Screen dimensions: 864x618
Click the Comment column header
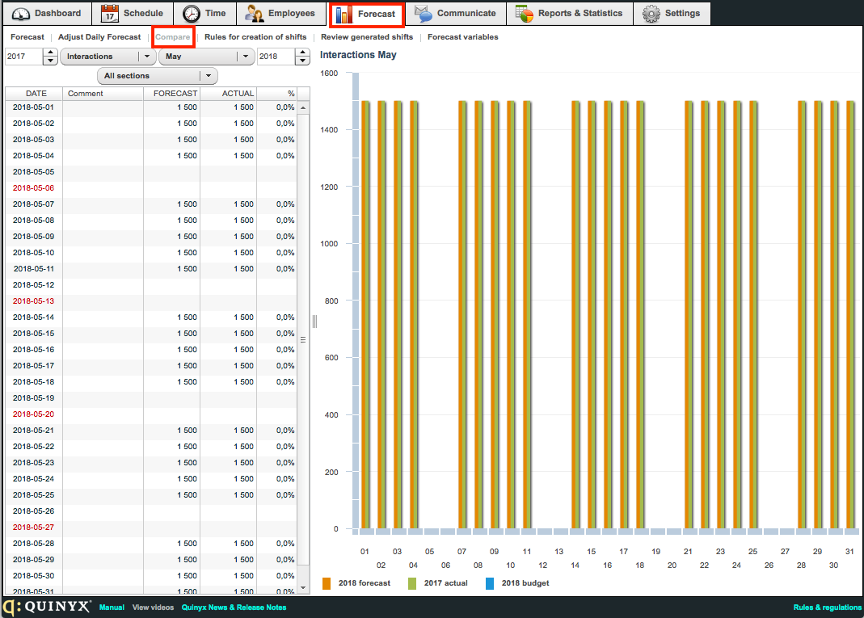(103, 93)
